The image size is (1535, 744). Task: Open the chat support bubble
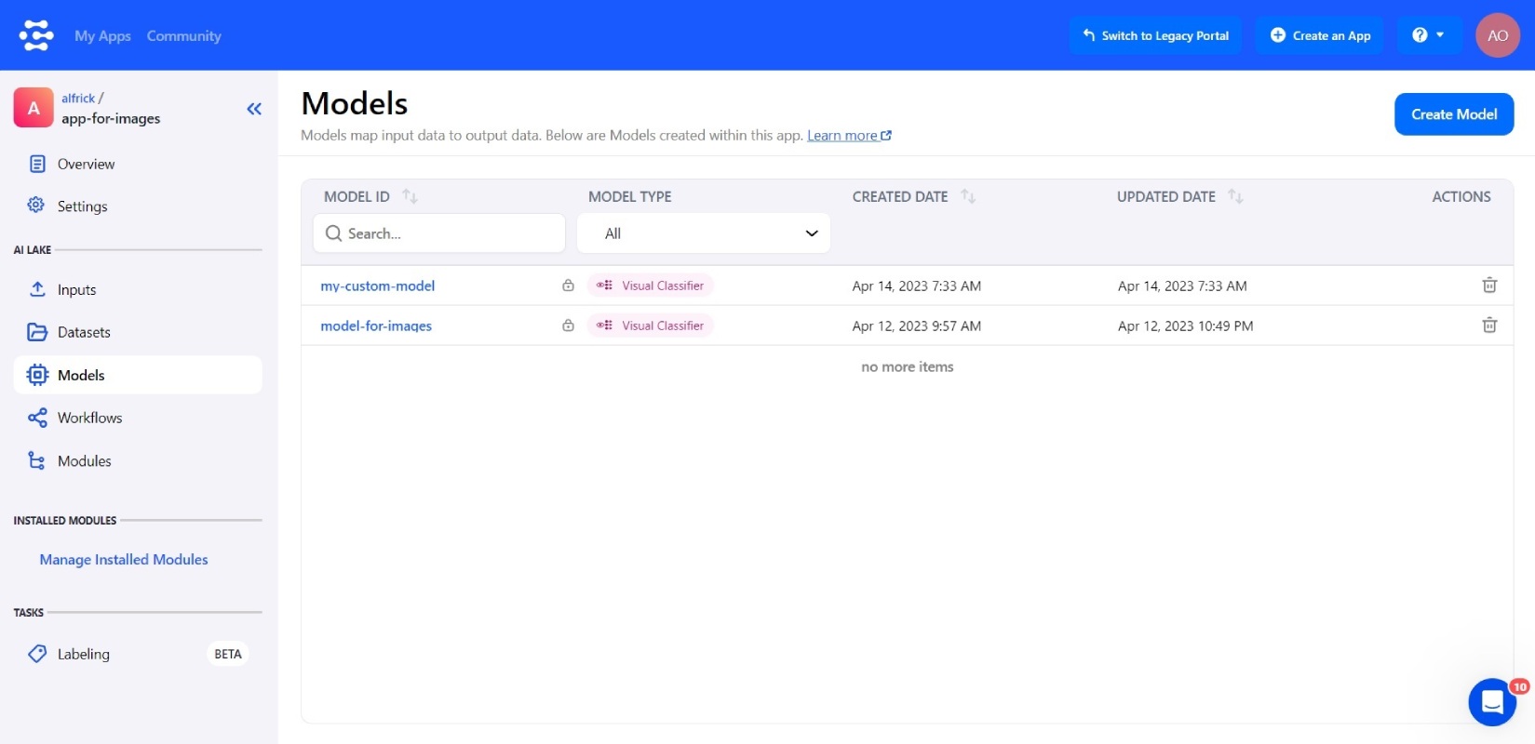point(1492,702)
